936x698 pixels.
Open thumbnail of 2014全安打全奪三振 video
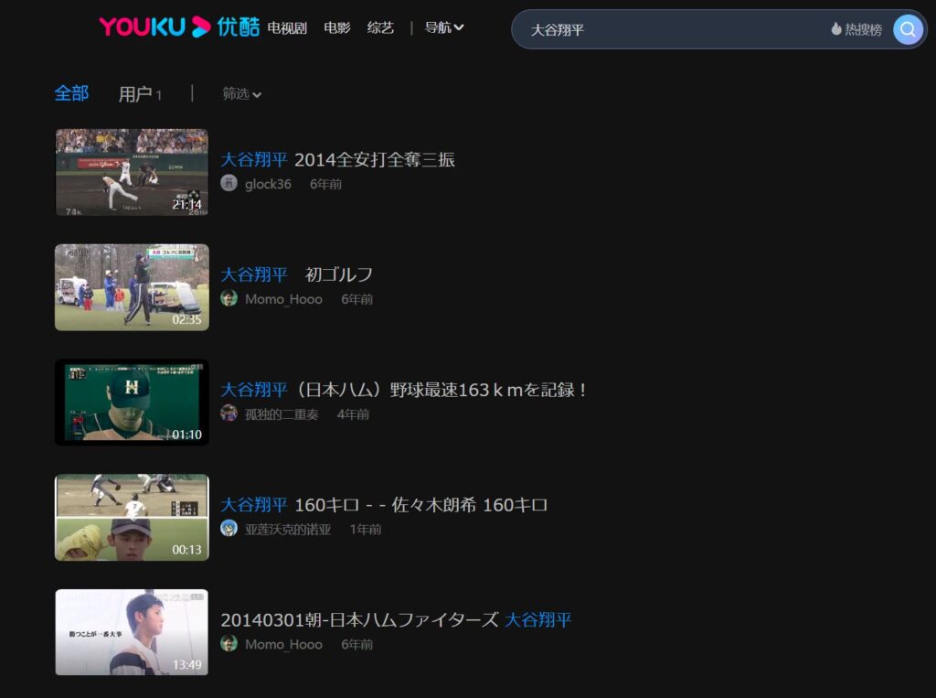132,172
